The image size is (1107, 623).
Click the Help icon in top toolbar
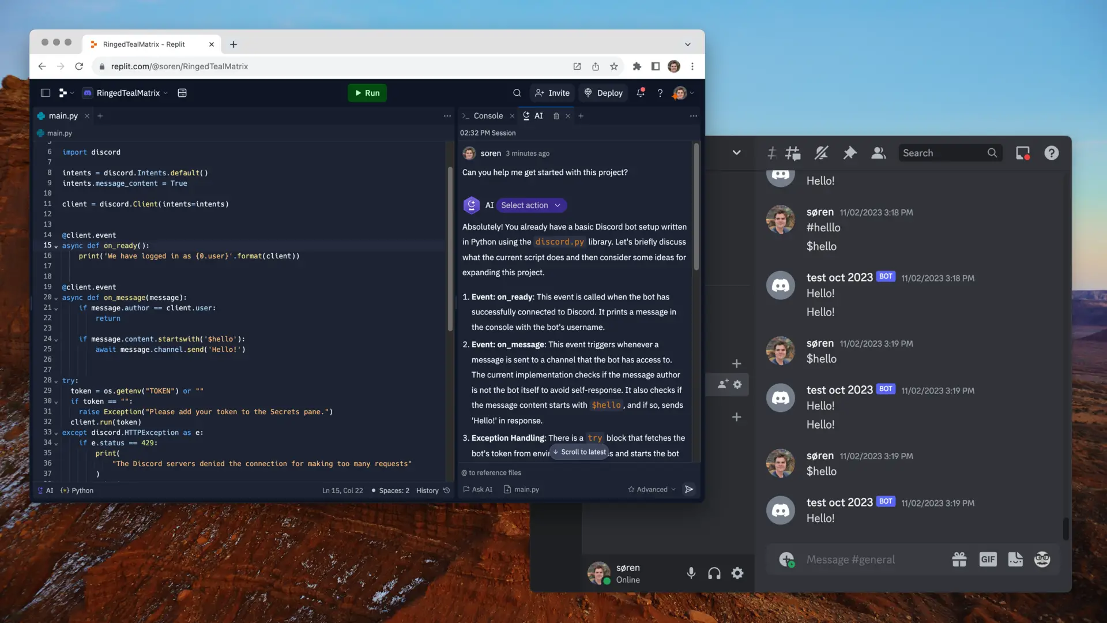point(660,93)
